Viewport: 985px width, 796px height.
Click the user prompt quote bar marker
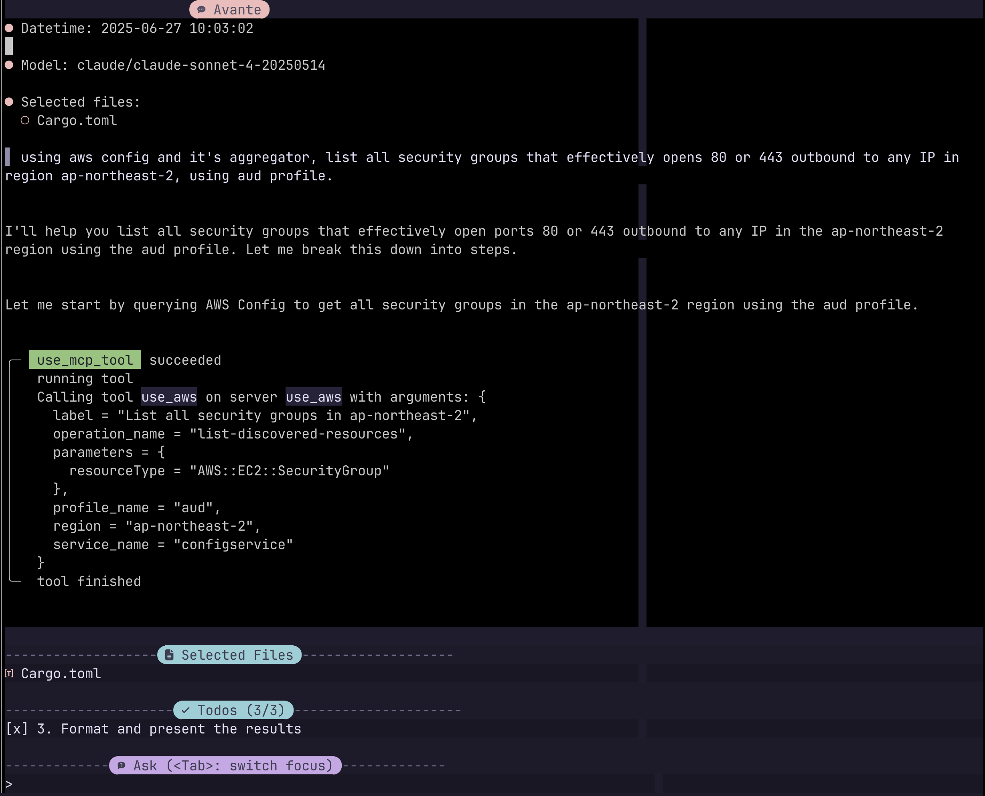click(x=7, y=157)
